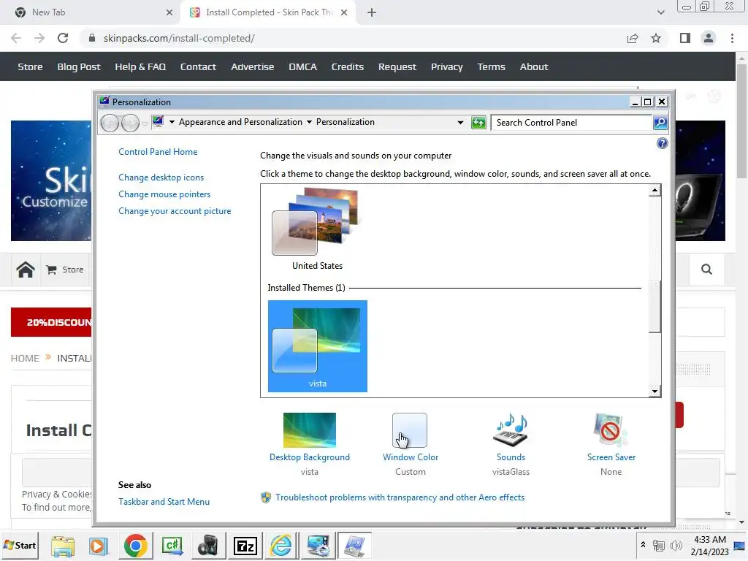Click the Control Panel search magnifier button
This screenshot has width=748, height=561.
point(660,122)
